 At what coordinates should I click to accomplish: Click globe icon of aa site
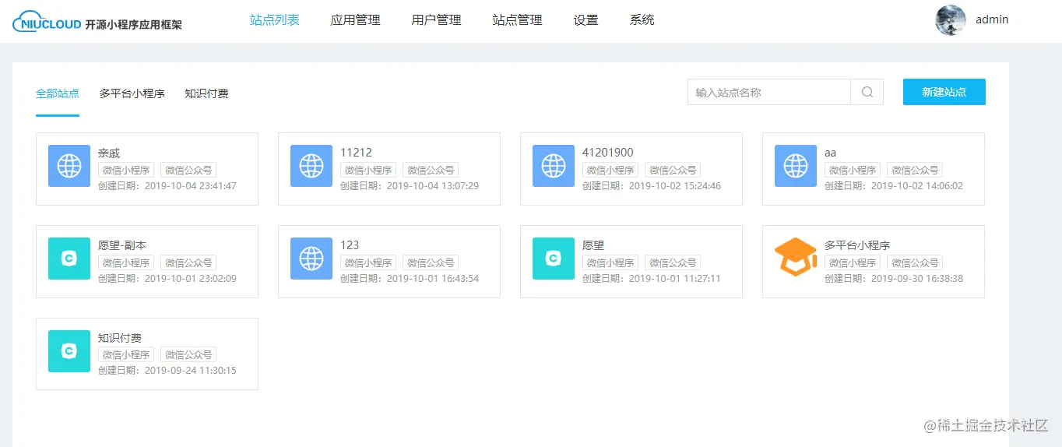tap(796, 166)
